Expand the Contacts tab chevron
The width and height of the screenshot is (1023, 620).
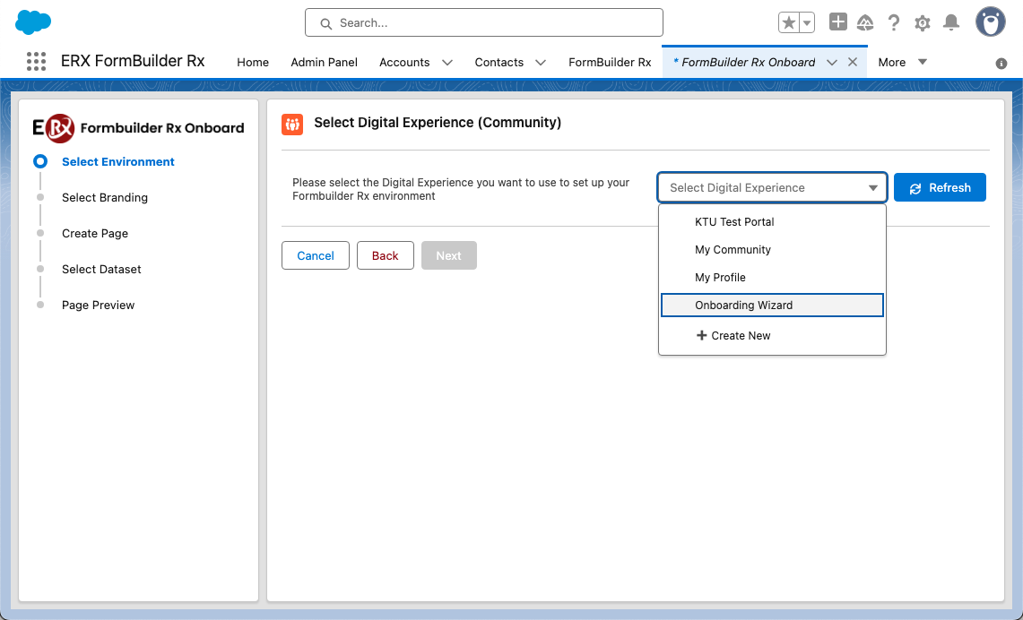[541, 63]
